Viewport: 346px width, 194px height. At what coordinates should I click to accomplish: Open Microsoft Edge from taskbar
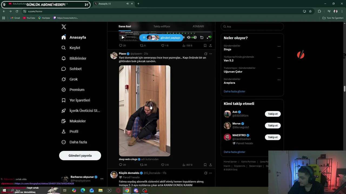pyautogui.click(x=83, y=190)
